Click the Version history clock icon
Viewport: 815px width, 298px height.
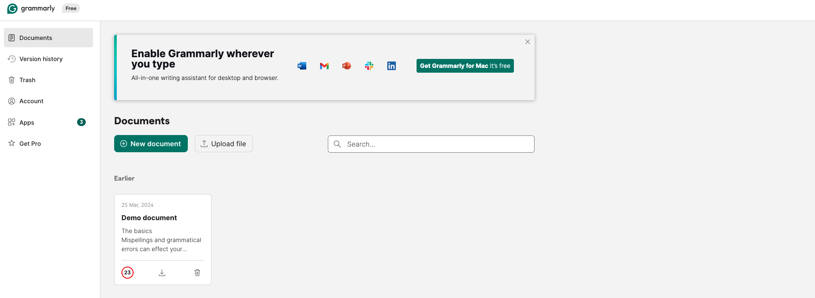click(12, 59)
